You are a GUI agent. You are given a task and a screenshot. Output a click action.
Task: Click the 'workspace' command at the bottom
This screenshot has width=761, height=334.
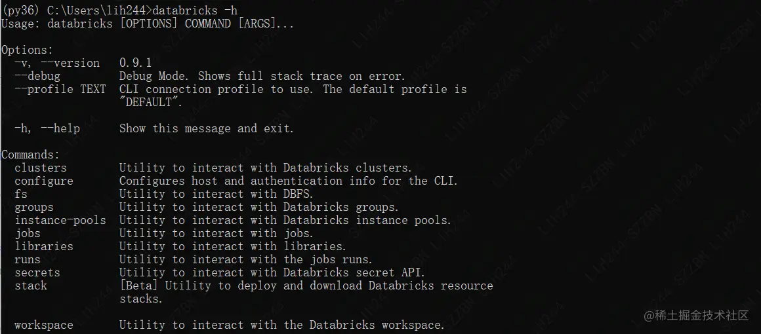[x=44, y=325]
